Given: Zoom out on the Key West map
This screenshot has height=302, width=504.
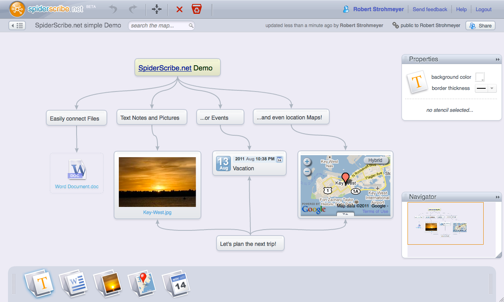Looking at the screenshot, I should 307,171.
